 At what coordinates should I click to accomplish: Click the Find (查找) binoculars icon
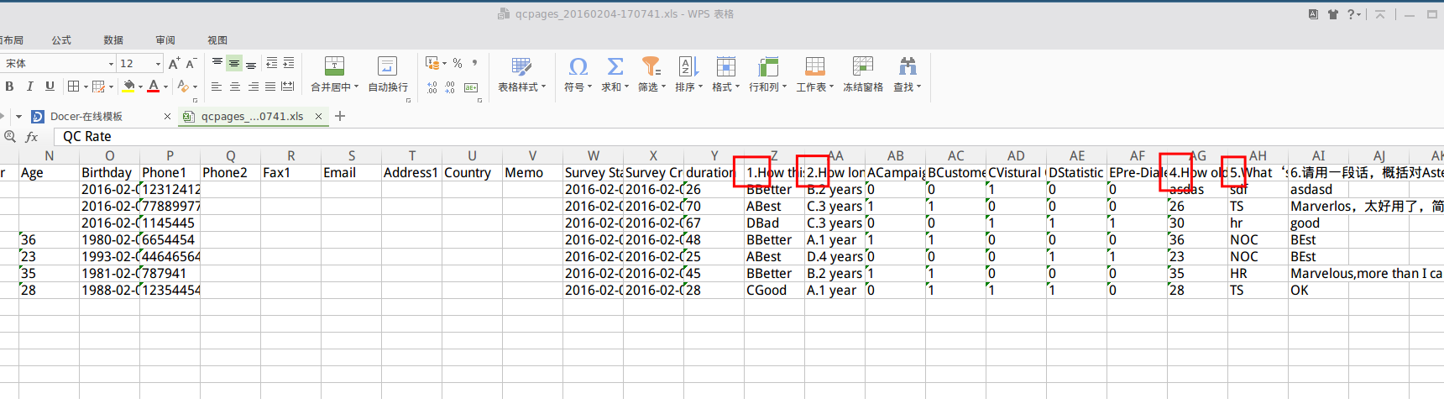[x=907, y=67]
